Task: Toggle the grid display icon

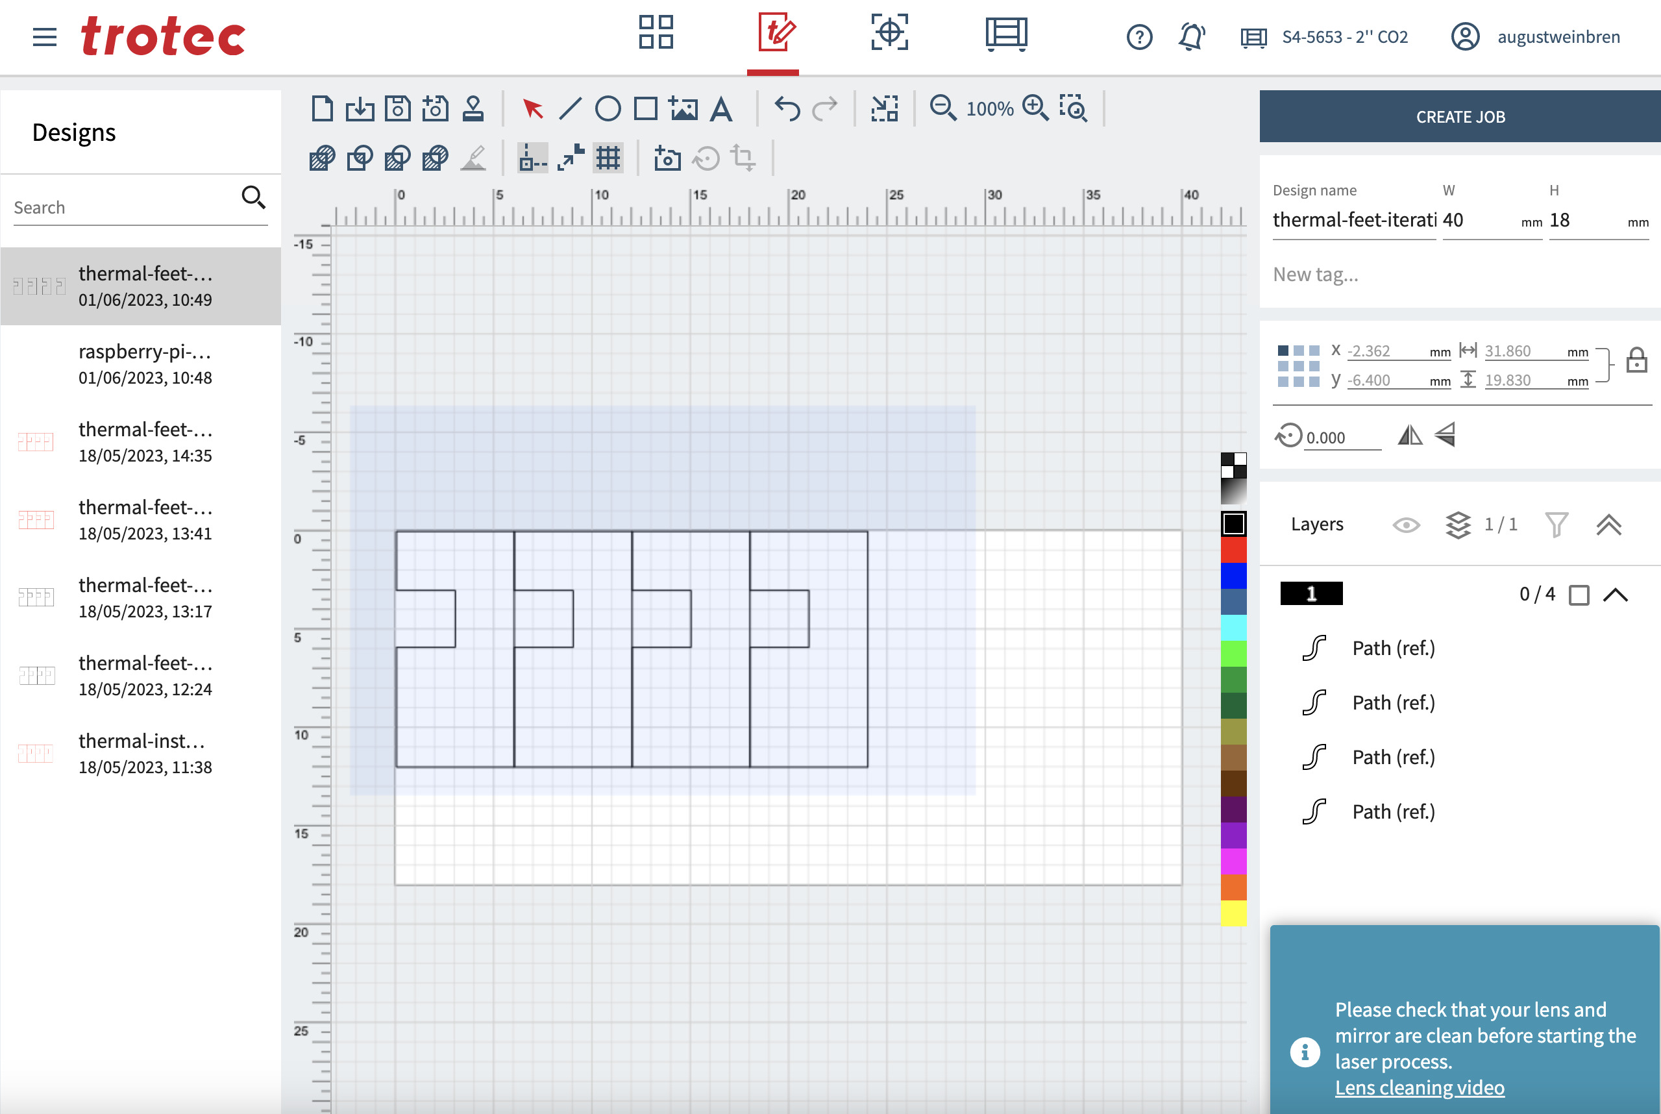Action: tap(608, 158)
